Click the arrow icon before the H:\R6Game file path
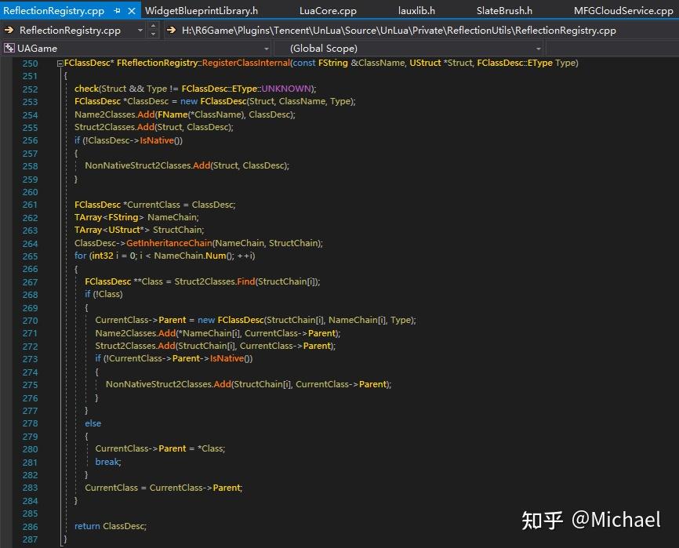This screenshot has height=548, width=679. (x=171, y=31)
